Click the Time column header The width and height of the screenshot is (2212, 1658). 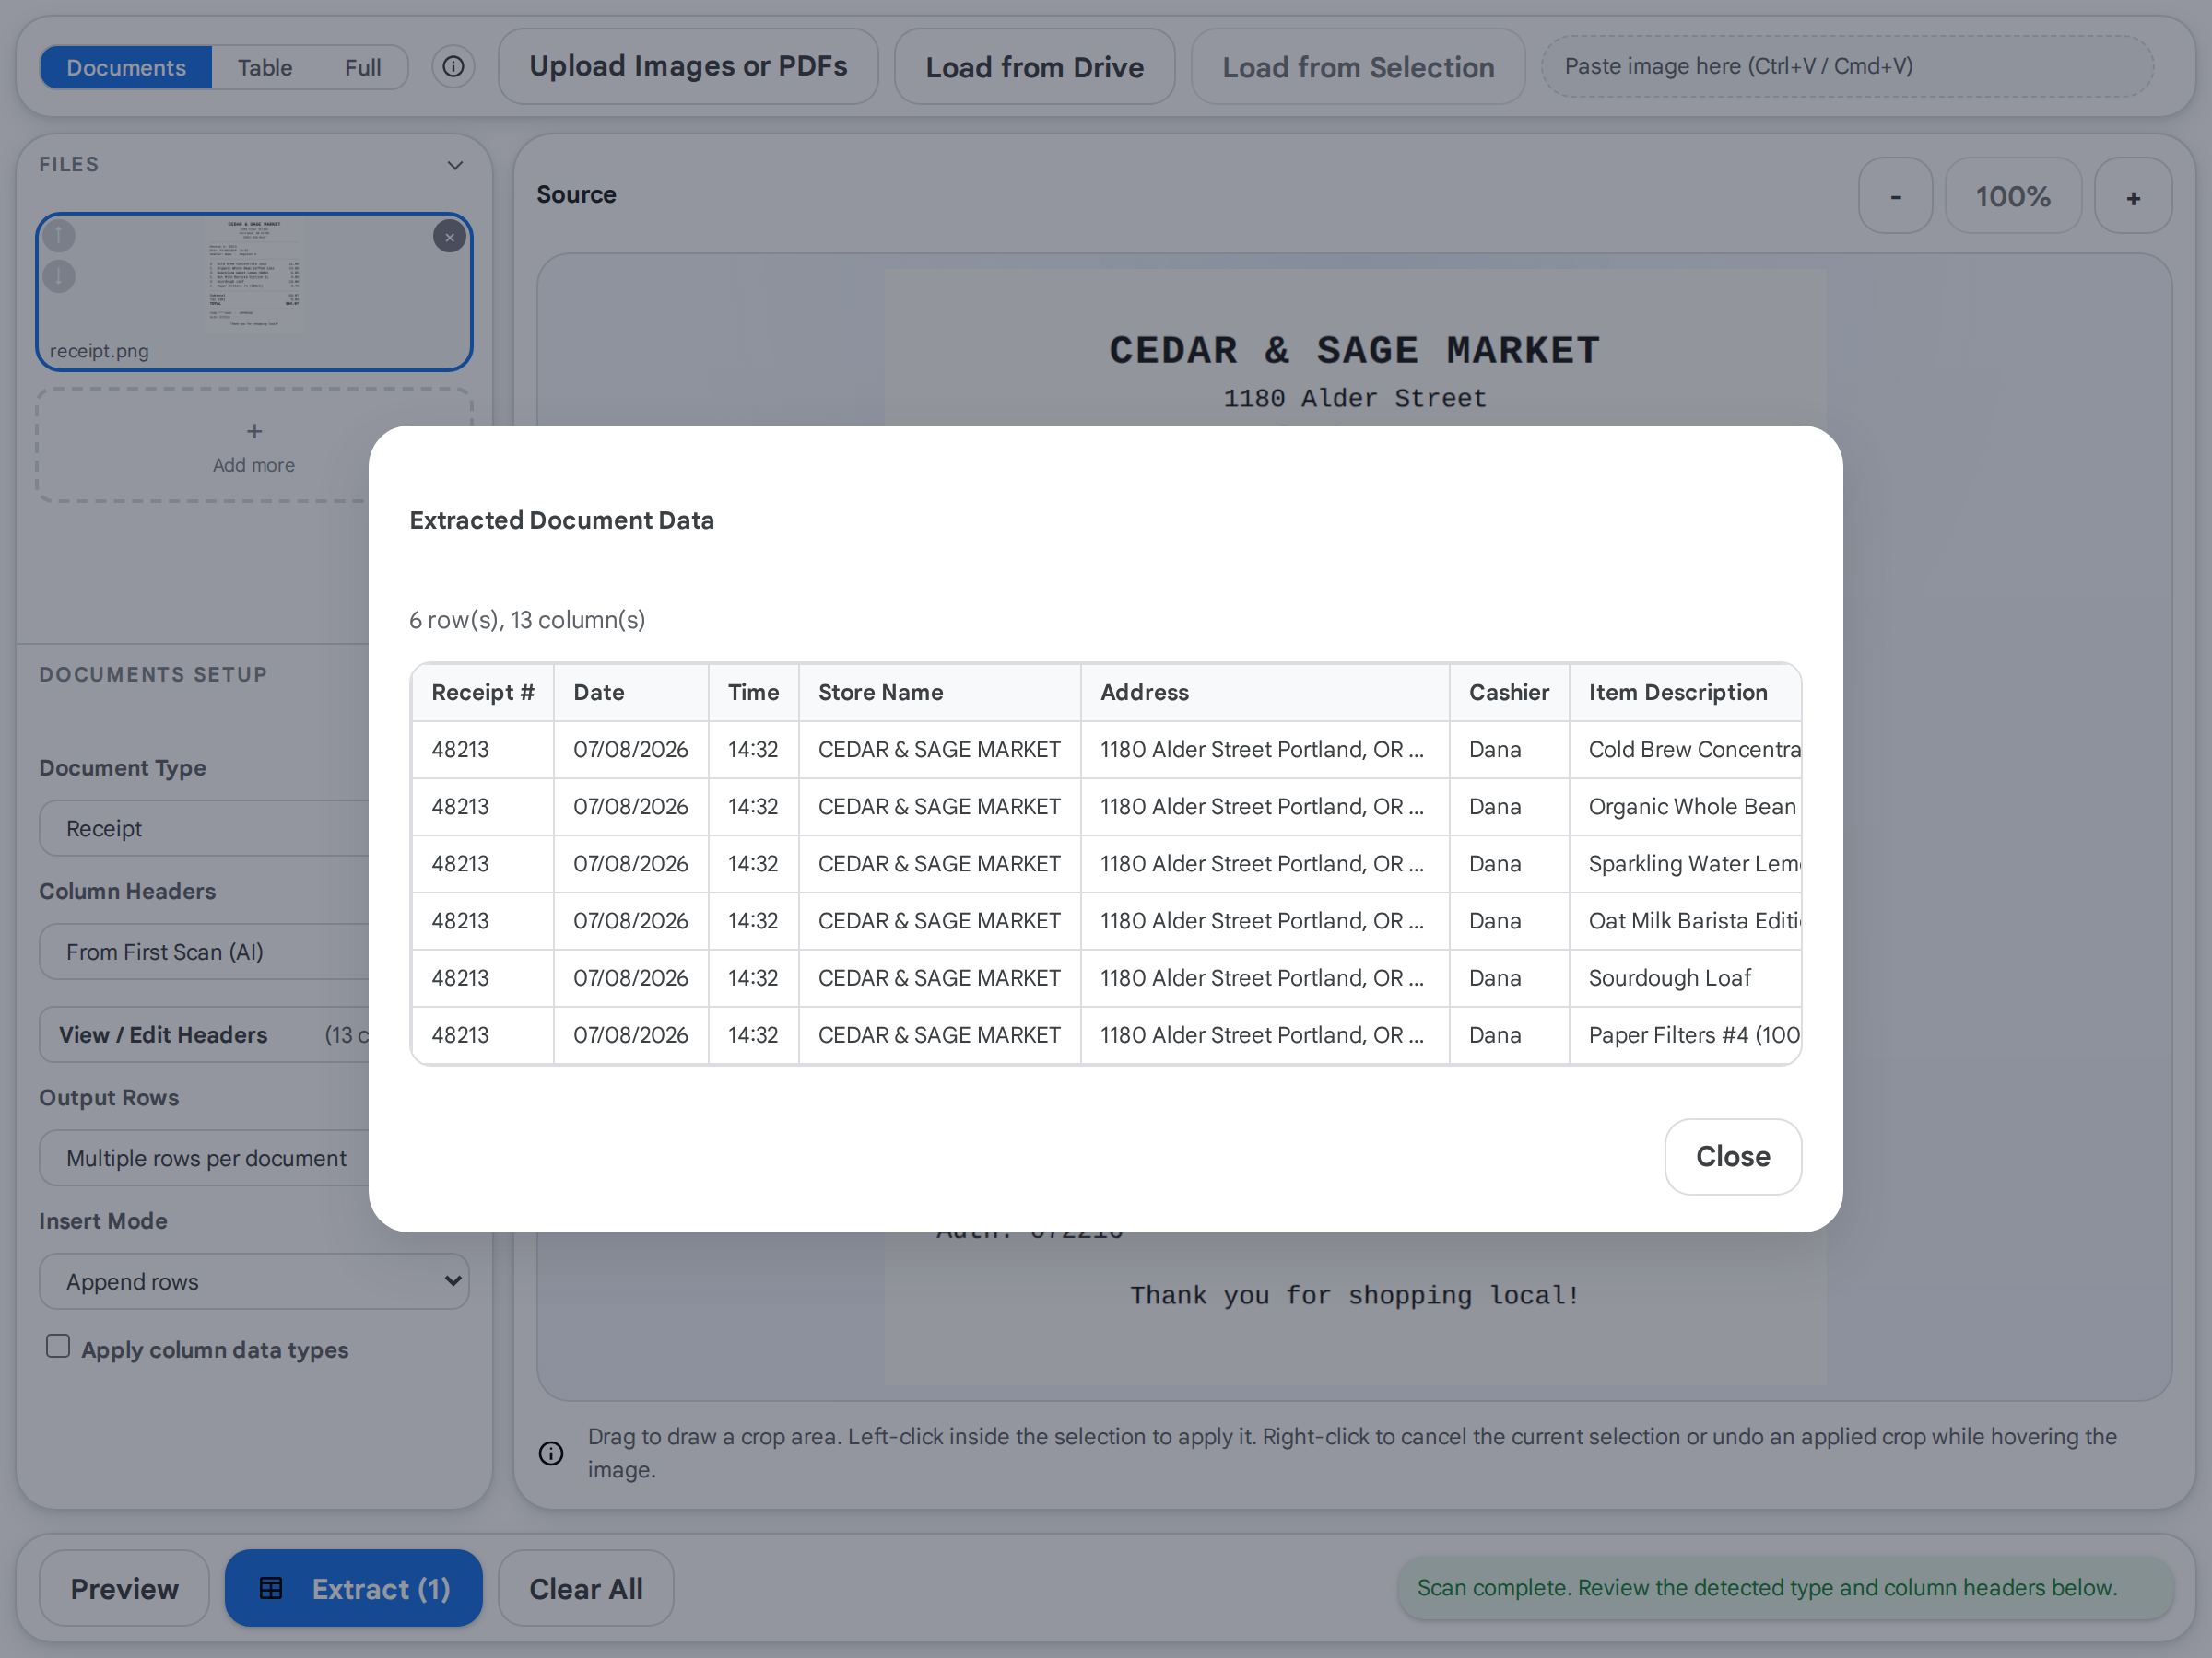point(753,693)
